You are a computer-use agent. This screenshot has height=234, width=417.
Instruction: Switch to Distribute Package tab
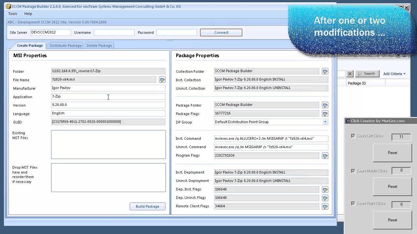65,45
